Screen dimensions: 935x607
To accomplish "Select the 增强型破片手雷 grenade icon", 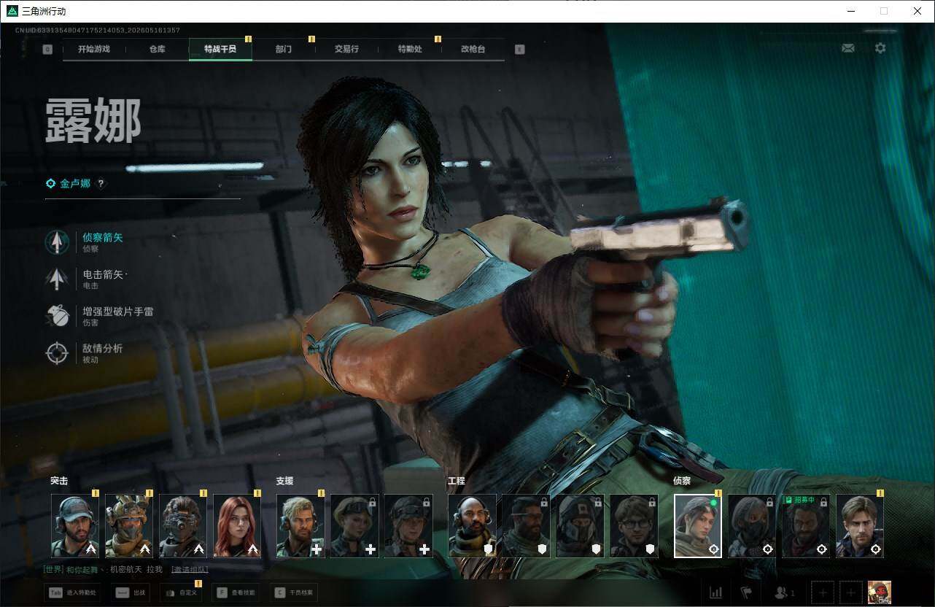I will click(57, 315).
